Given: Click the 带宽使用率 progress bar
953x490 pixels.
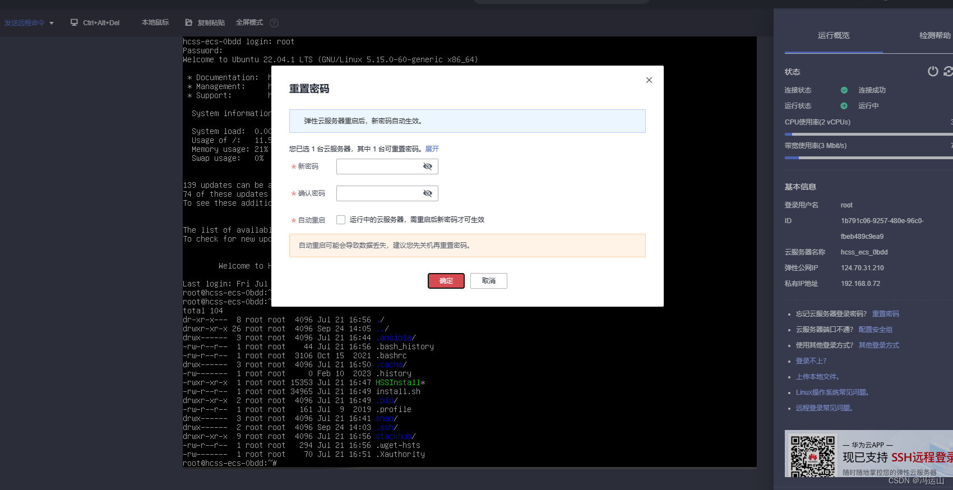Looking at the screenshot, I should 869,158.
